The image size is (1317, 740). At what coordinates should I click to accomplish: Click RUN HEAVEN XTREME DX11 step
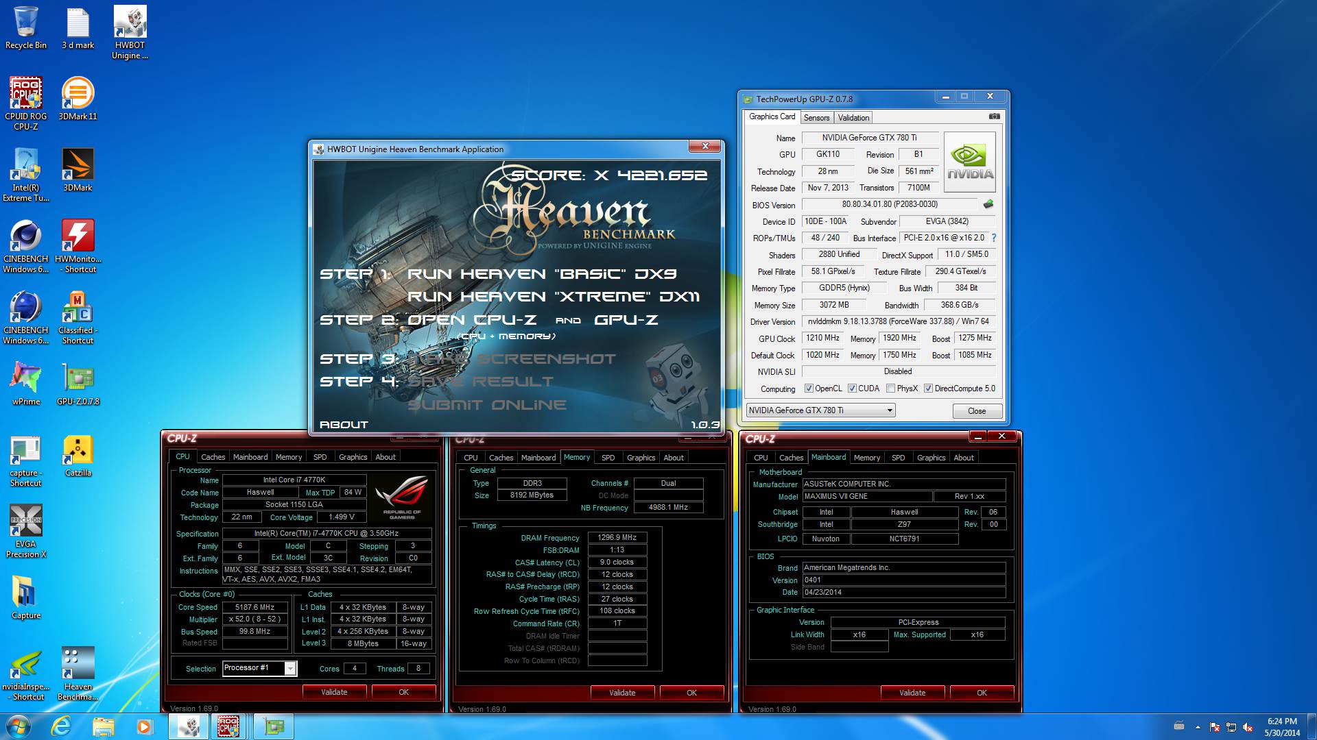(554, 297)
